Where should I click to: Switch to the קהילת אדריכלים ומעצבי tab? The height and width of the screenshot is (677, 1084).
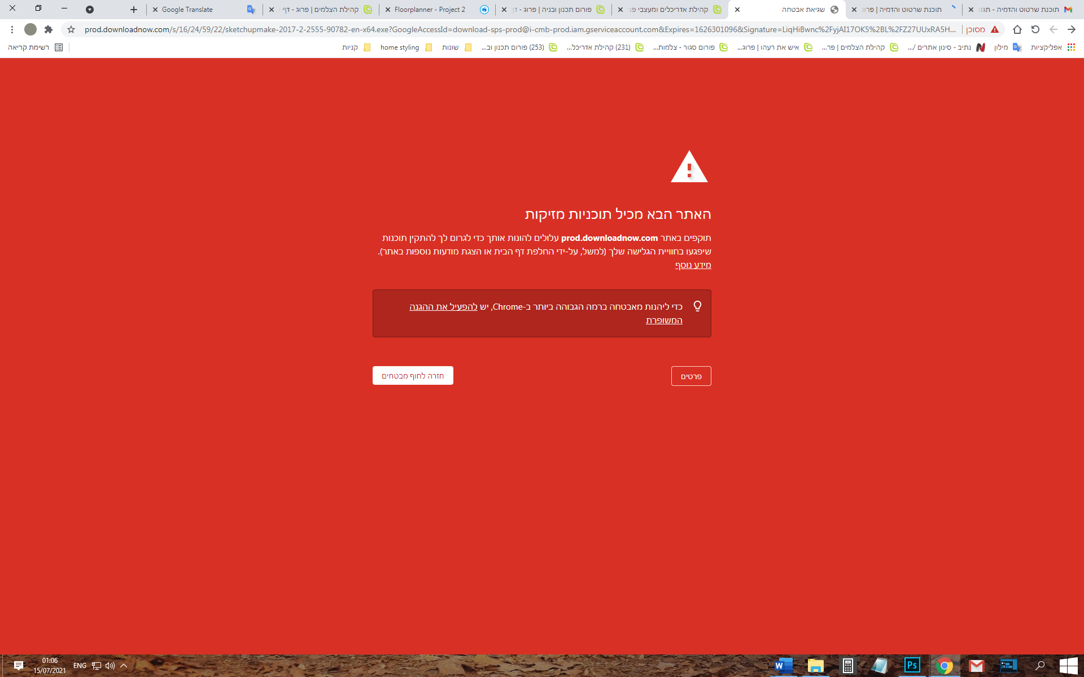coord(669,10)
